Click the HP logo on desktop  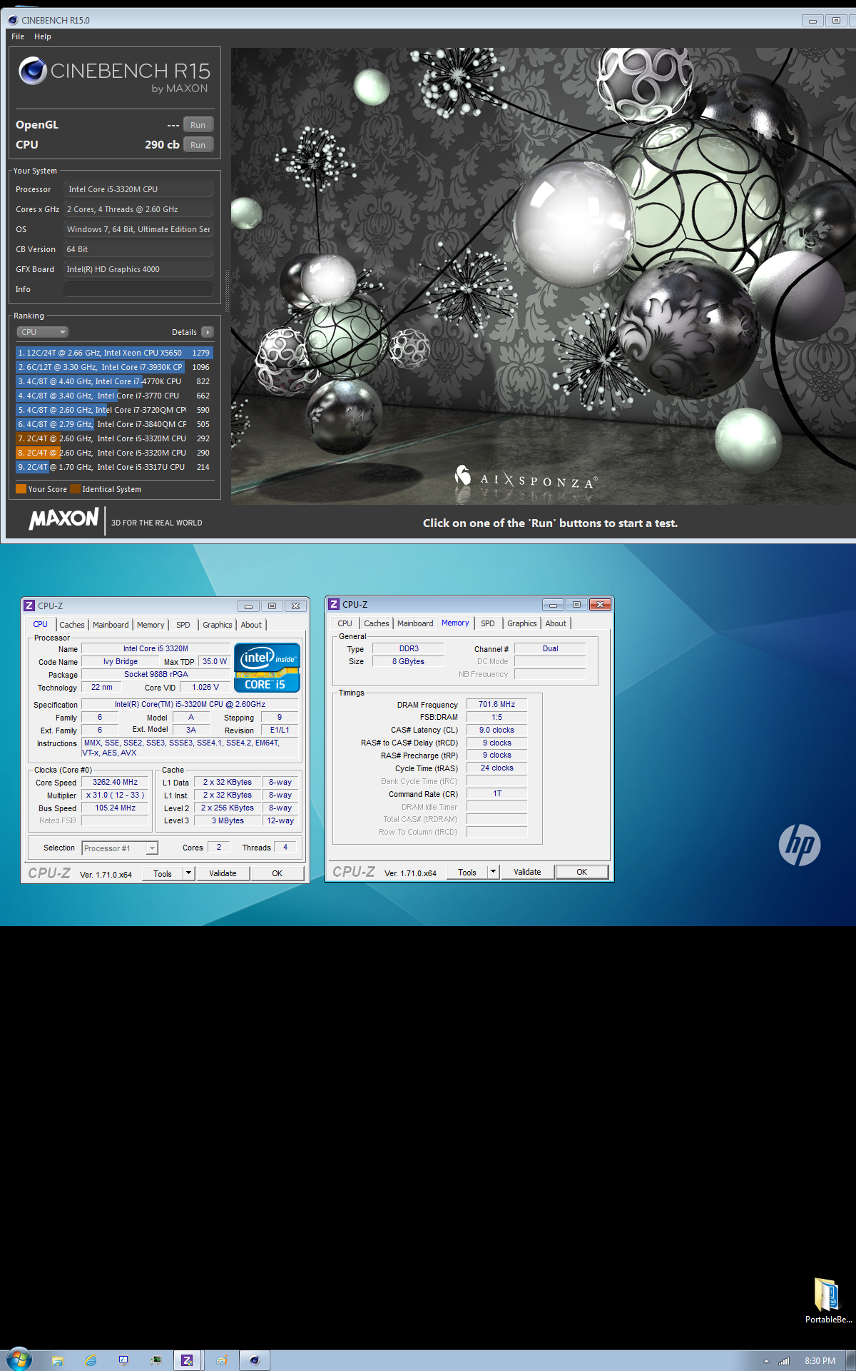pyautogui.click(x=799, y=845)
